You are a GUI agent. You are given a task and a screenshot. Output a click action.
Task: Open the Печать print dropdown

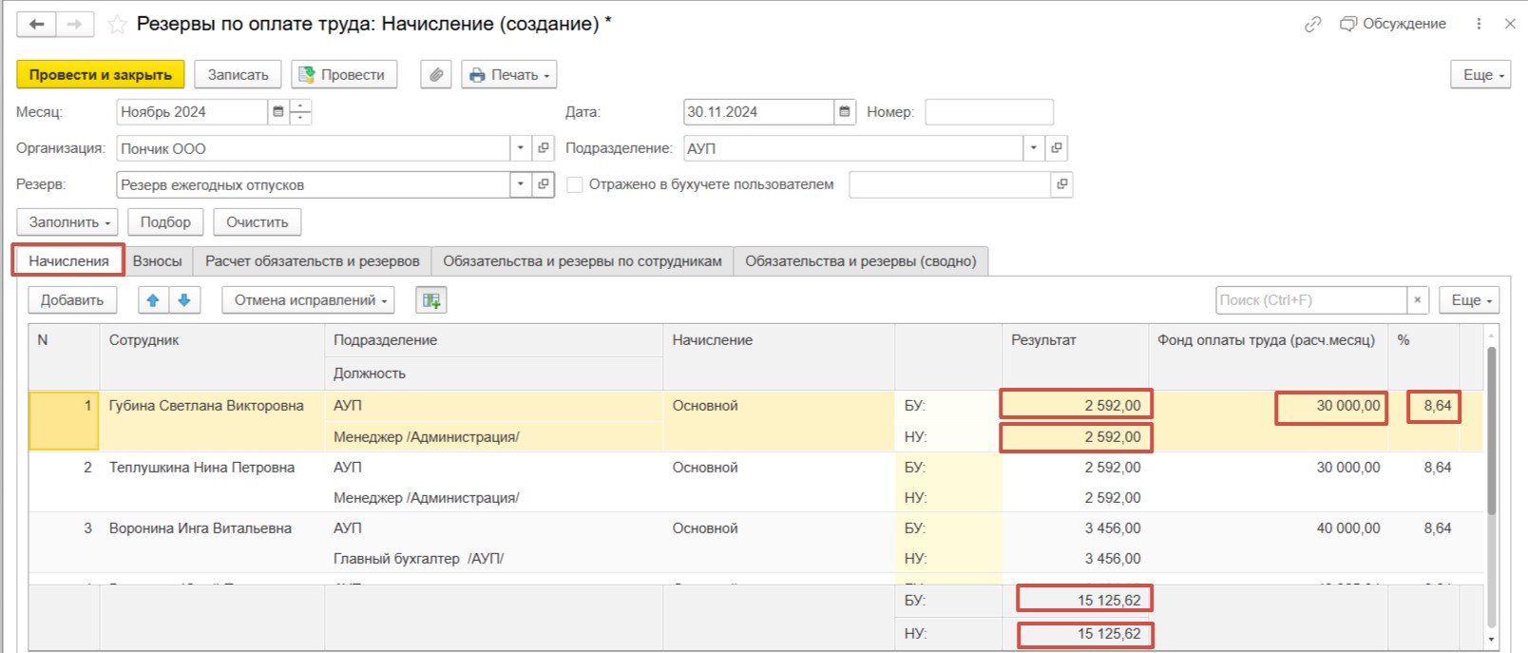point(509,74)
